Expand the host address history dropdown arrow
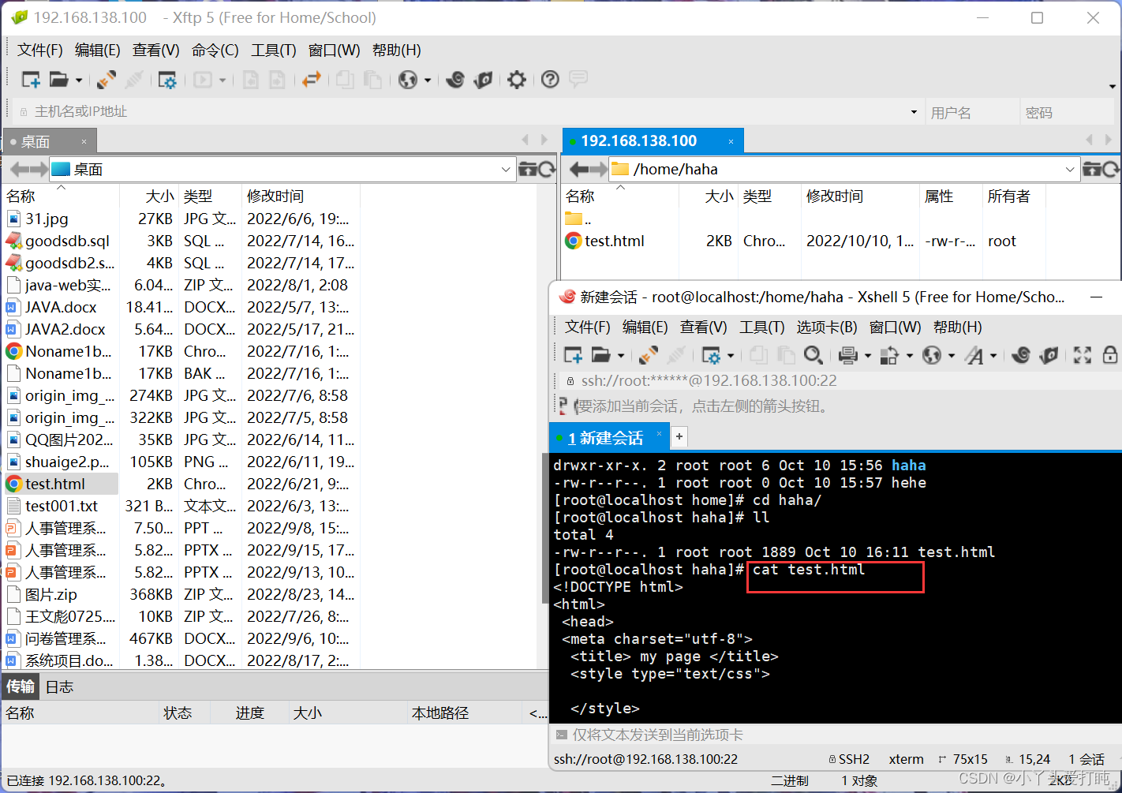The height and width of the screenshot is (793, 1122). point(914,112)
